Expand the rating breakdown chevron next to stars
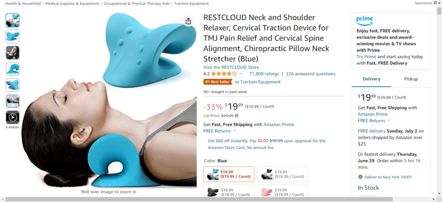Screen dimensions: 442x202 point(241,74)
